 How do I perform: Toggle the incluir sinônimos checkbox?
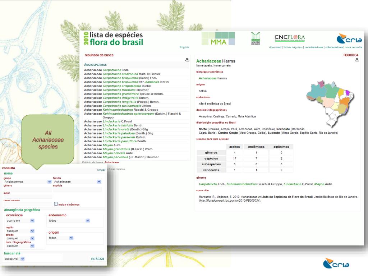coord(56,204)
